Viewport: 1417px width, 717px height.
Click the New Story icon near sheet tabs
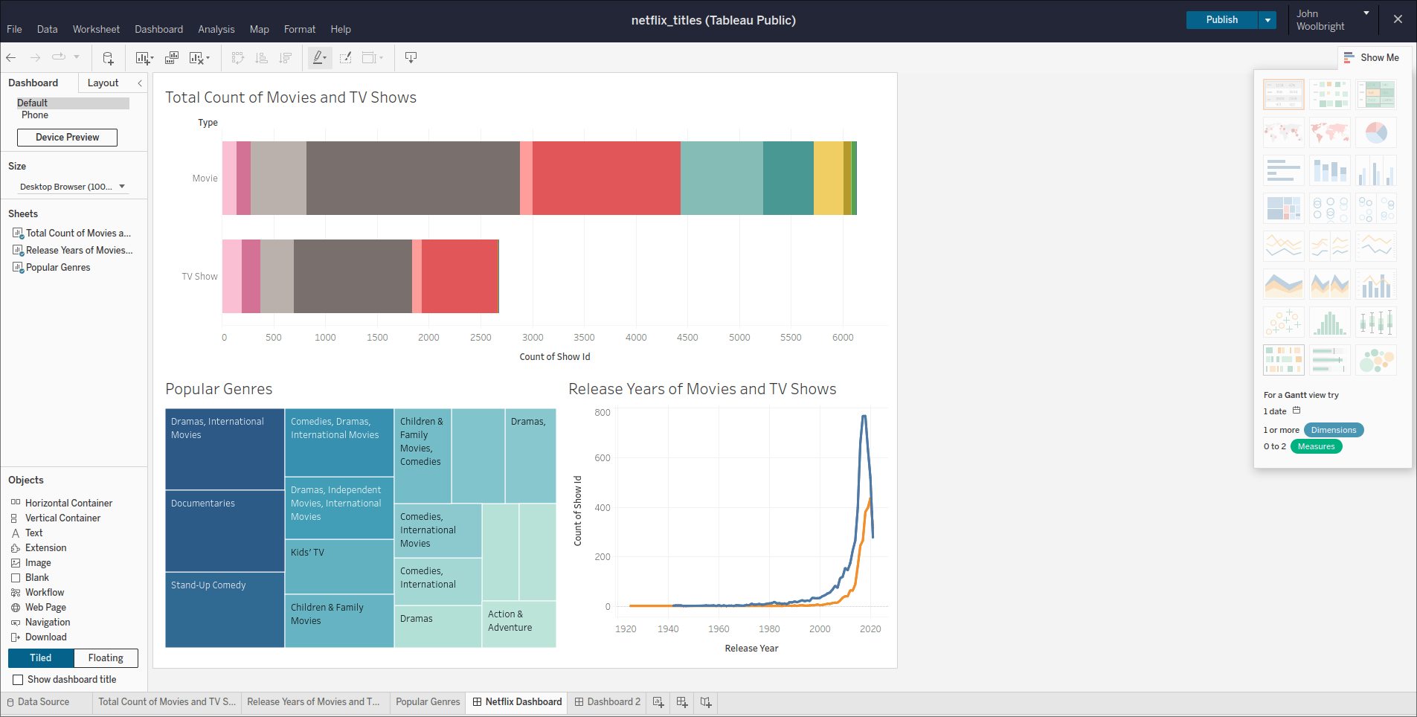[704, 702]
